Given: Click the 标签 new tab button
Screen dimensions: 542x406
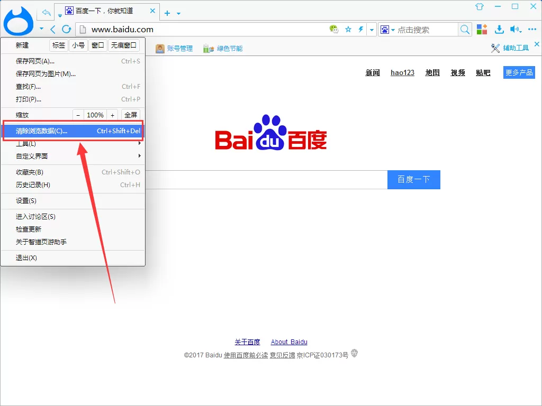Looking at the screenshot, I should pyautogui.click(x=58, y=45).
